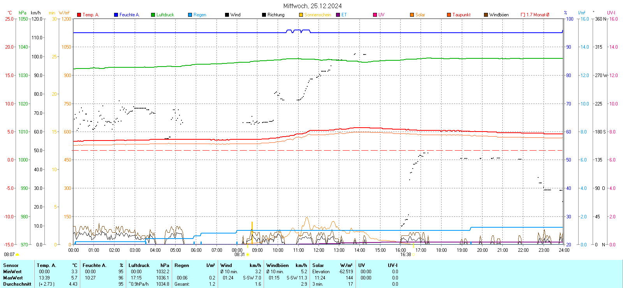The width and height of the screenshot is (623, 288).
Task: Click the blue Feuchte A. legend square
Action: [x=116, y=15]
